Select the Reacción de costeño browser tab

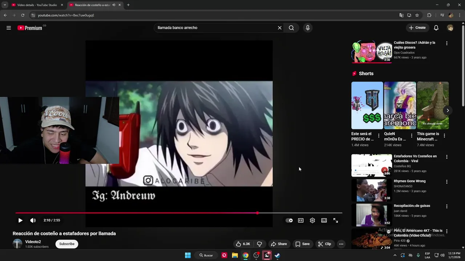click(92, 5)
